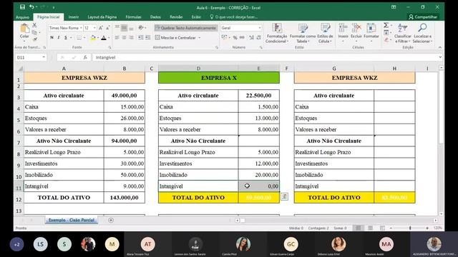Open the font name dropdown
The width and height of the screenshot is (458, 257).
click(x=81, y=28)
